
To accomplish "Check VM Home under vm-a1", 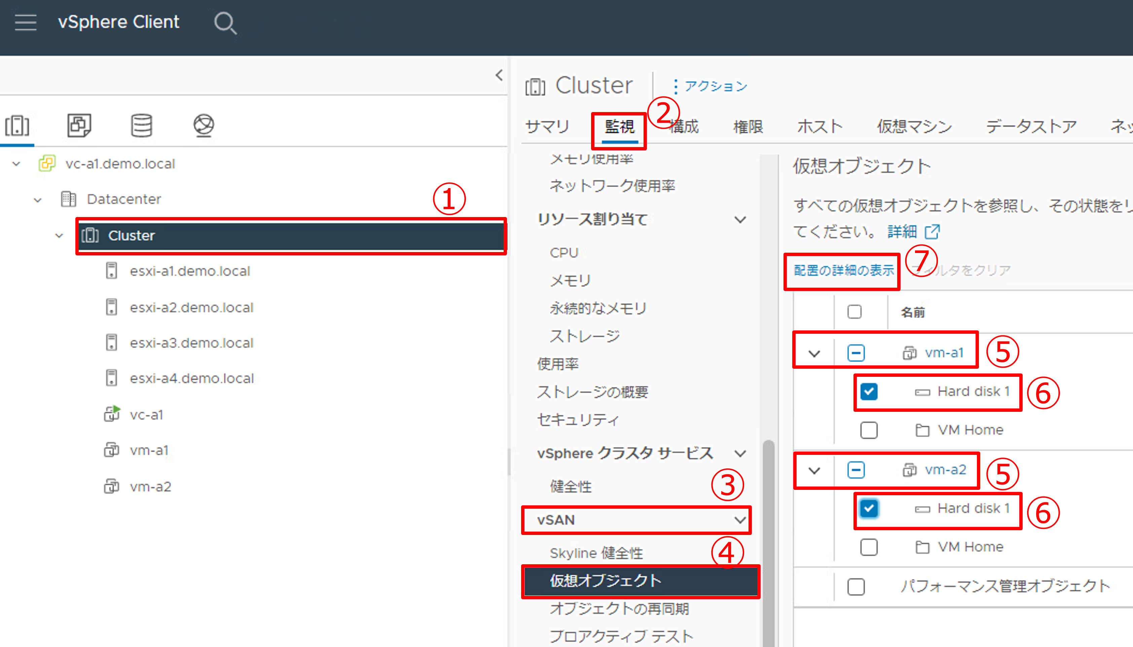I will (869, 430).
